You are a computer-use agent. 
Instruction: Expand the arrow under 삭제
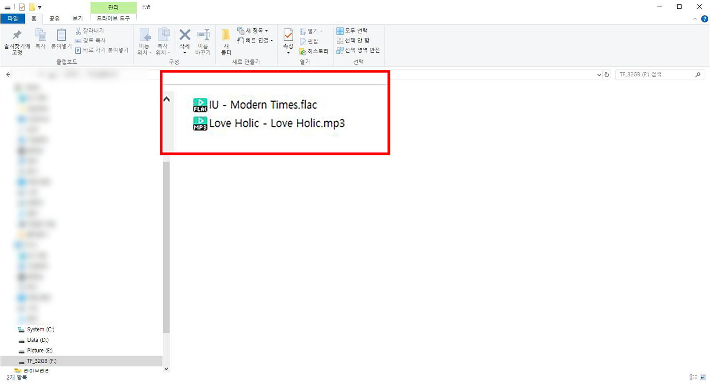[x=185, y=53]
